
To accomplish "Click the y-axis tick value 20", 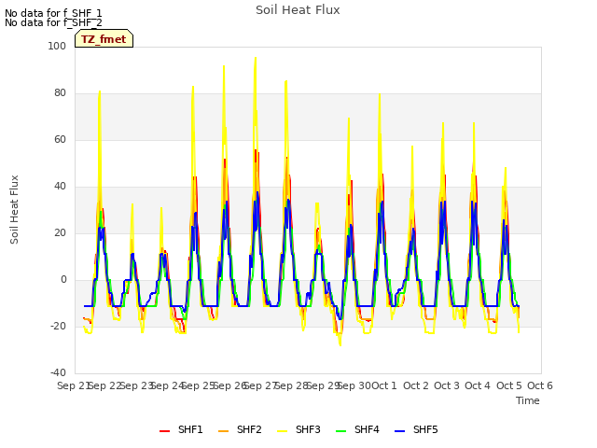I will pyautogui.click(x=60, y=232).
